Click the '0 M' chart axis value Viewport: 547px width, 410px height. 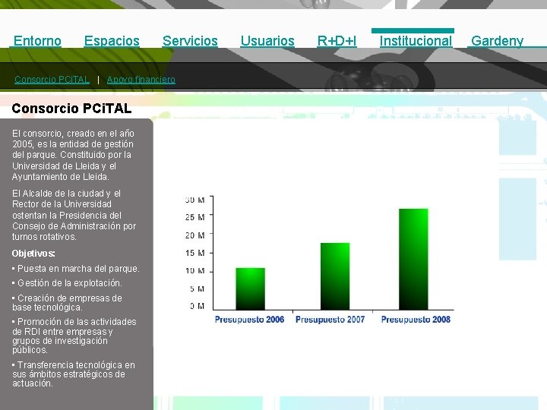click(x=197, y=306)
